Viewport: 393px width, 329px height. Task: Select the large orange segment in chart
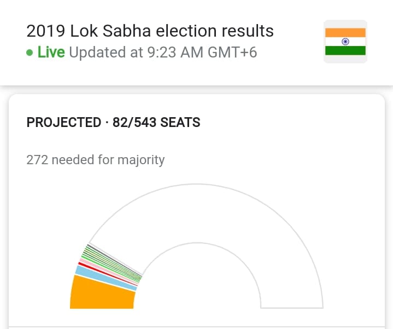pyautogui.click(x=102, y=293)
